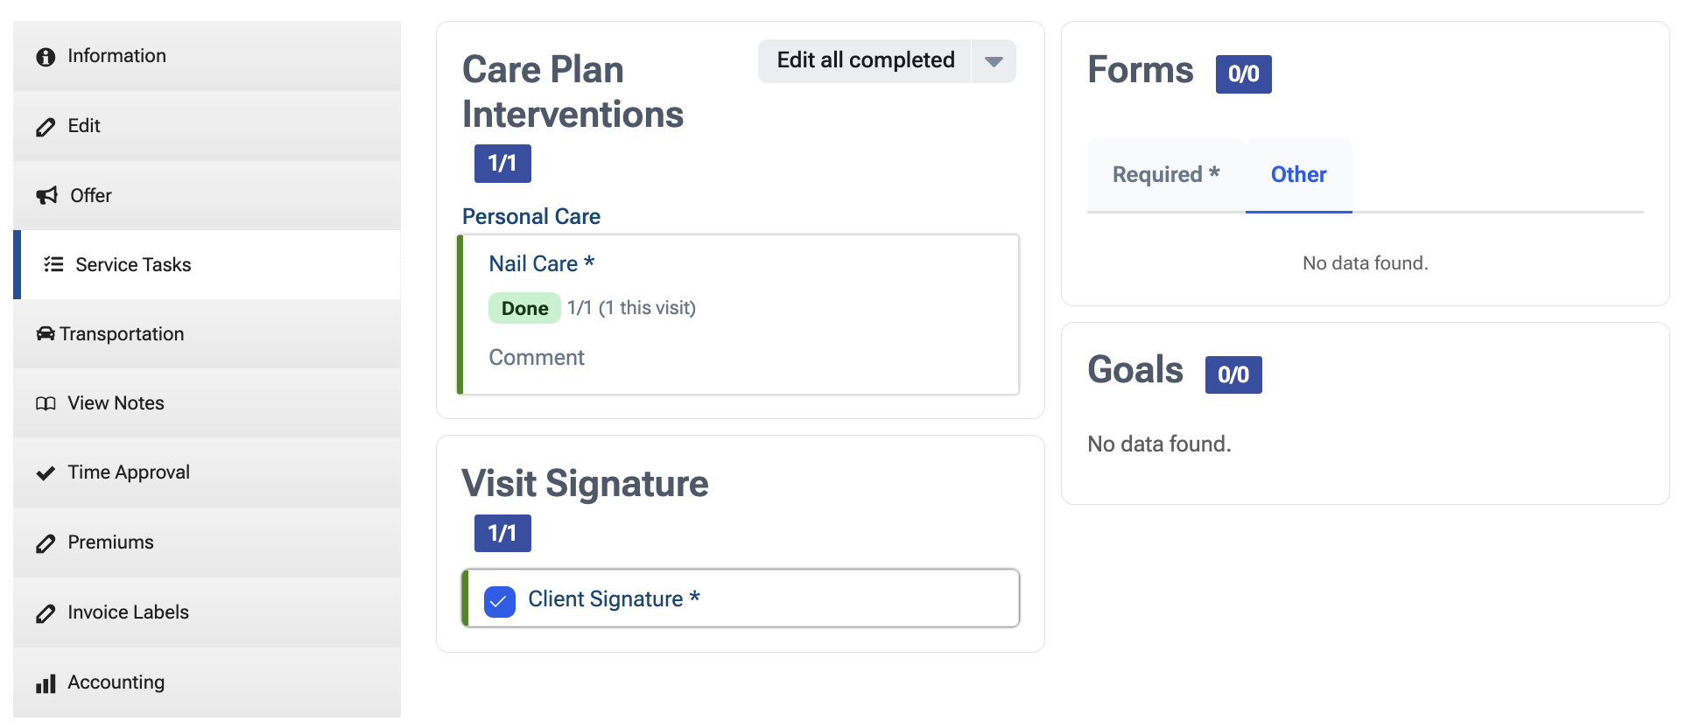Click the Time Approval checkmark icon
The image size is (1693, 728).
coord(46,473)
